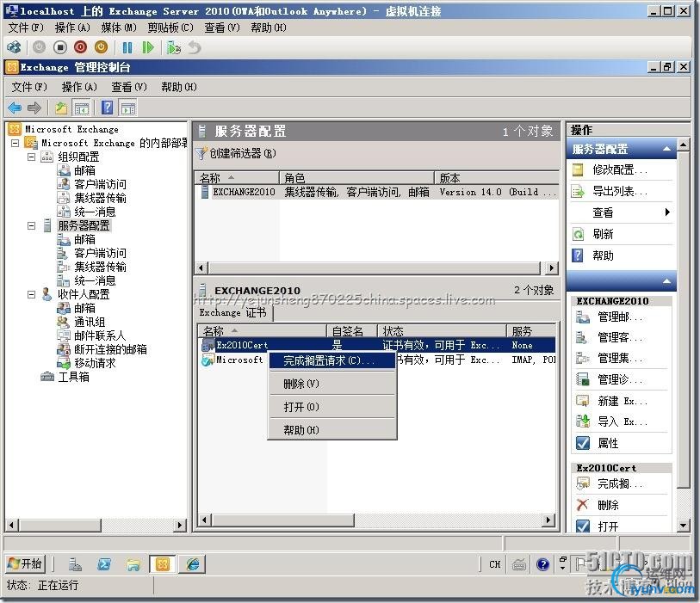Collapse the Microsoft Exchange 的内部部署 node
This screenshot has height=603, width=700.
pyautogui.click(x=15, y=143)
